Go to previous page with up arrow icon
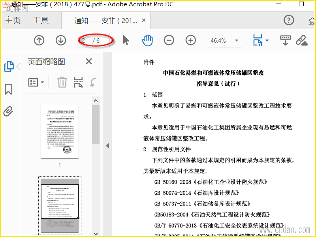The width and height of the screenshot is (316, 237). 39,40
